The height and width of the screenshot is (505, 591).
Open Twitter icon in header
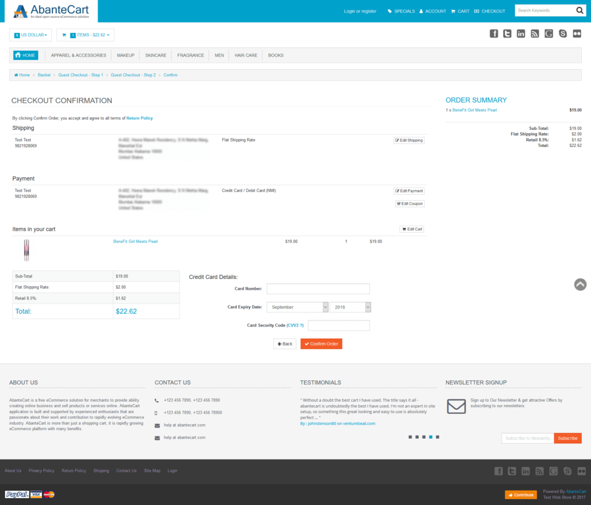(x=507, y=33)
